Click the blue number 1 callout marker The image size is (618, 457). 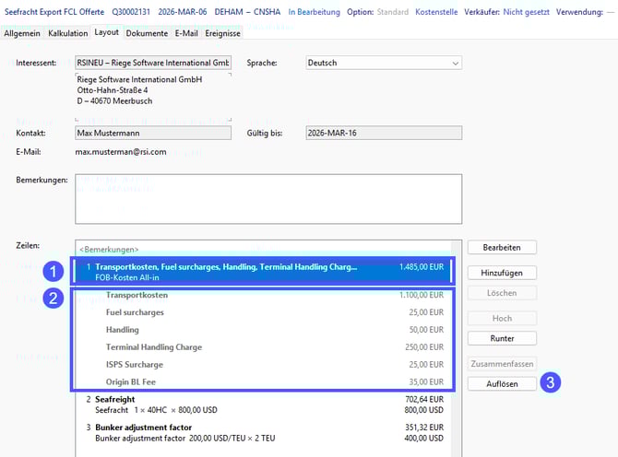point(54,272)
